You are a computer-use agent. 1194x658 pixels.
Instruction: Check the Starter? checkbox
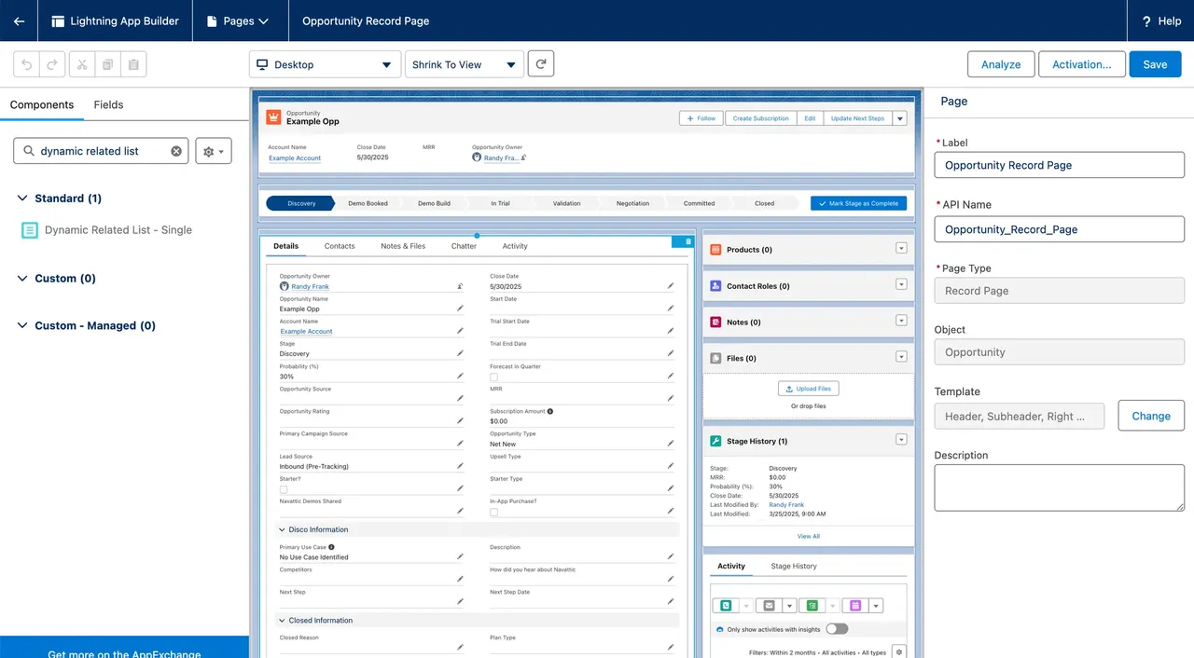click(x=284, y=488)
